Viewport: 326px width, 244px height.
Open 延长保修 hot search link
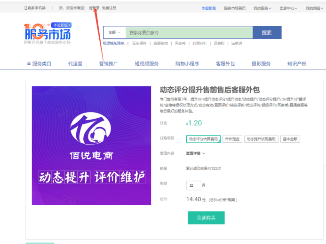[139, 43]
